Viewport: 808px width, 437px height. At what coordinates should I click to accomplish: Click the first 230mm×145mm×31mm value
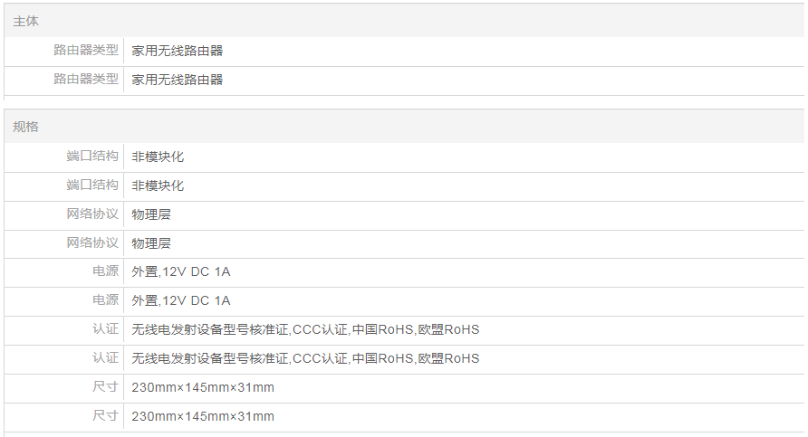[203, 387]
